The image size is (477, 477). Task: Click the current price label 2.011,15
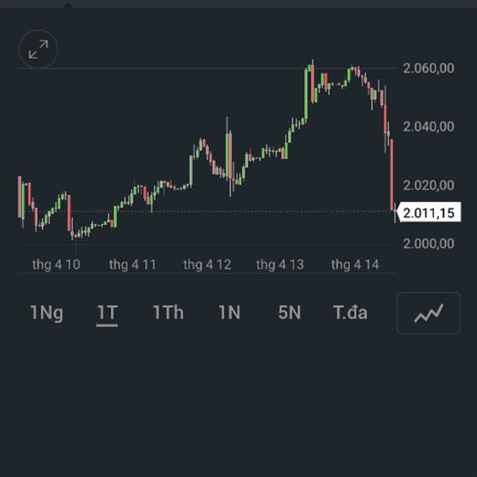click(429, 212)
